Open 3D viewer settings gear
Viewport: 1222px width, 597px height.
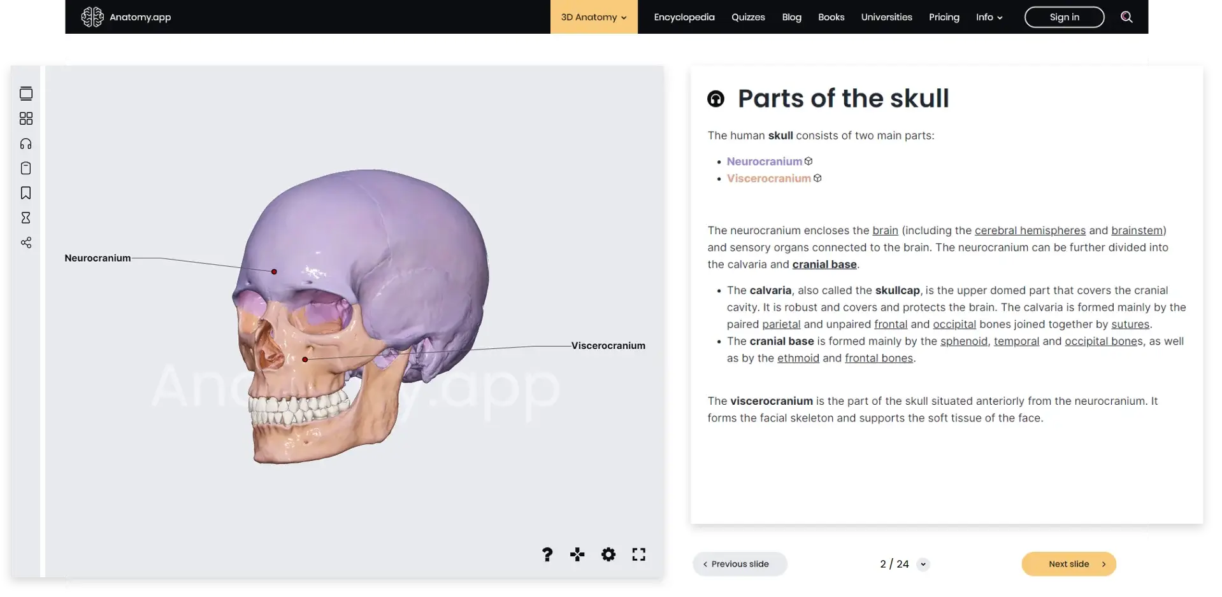pos(608,554)
